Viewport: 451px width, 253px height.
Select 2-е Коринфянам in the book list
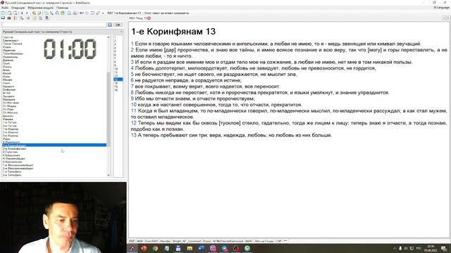point(14,149)
